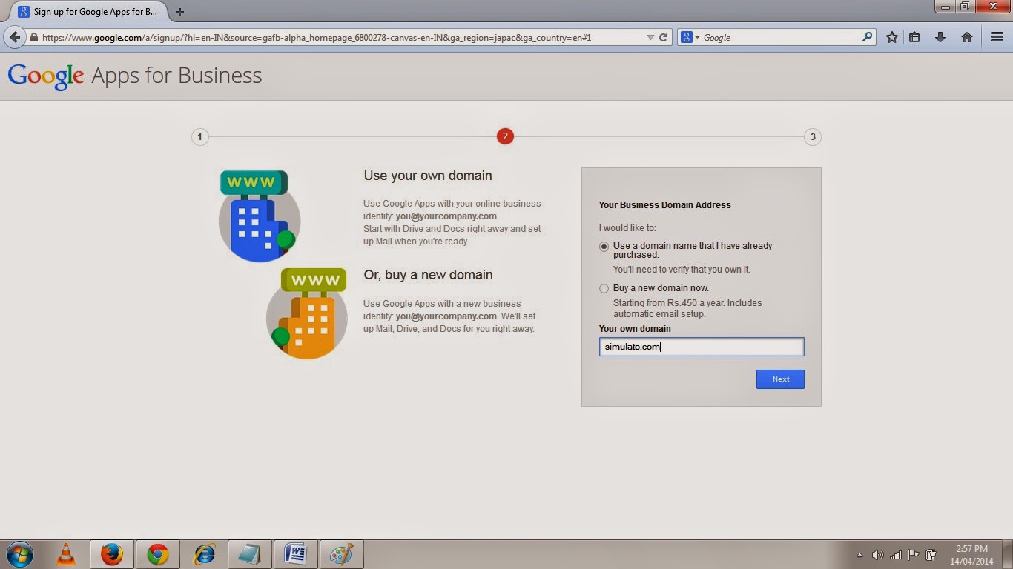Viewport: 1013px width, 569px height.
Task: Click the 'Your own domain' text field
Action: [x=702, y=347]
